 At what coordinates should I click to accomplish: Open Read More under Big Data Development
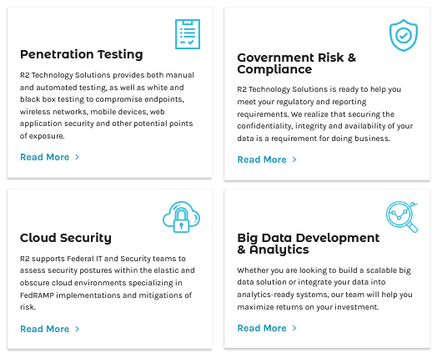click(x=262, y=328)
